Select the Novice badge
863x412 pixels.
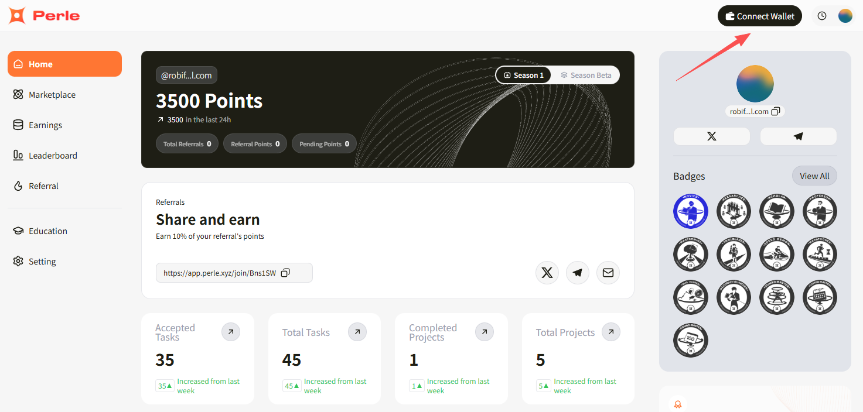(x=690, y=211)
